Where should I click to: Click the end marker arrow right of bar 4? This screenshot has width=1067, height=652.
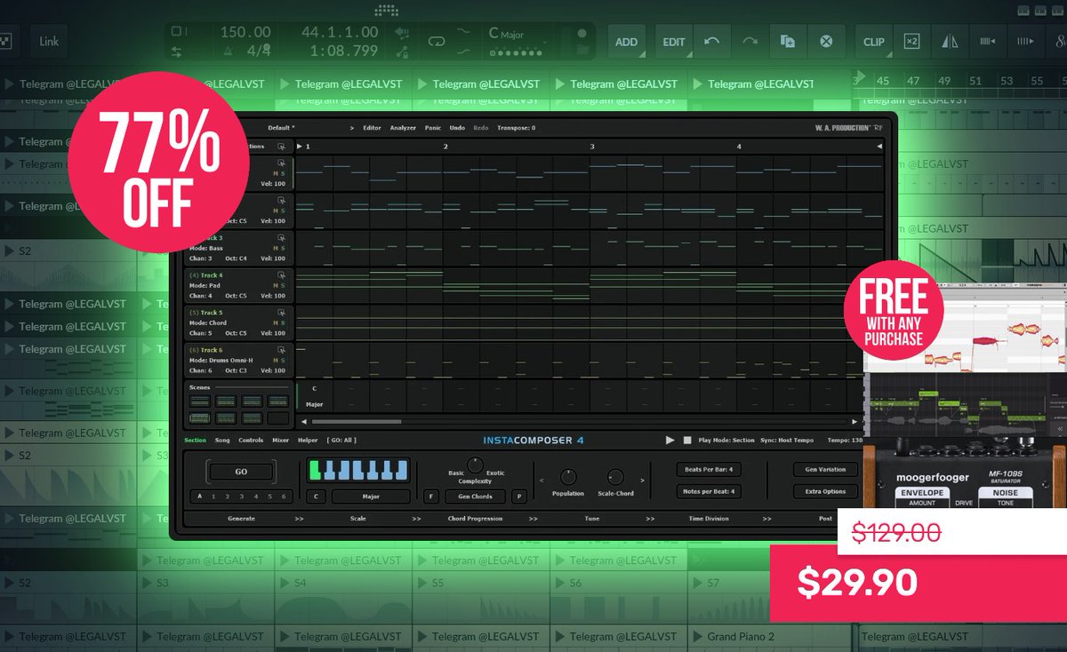click(879, 146)
